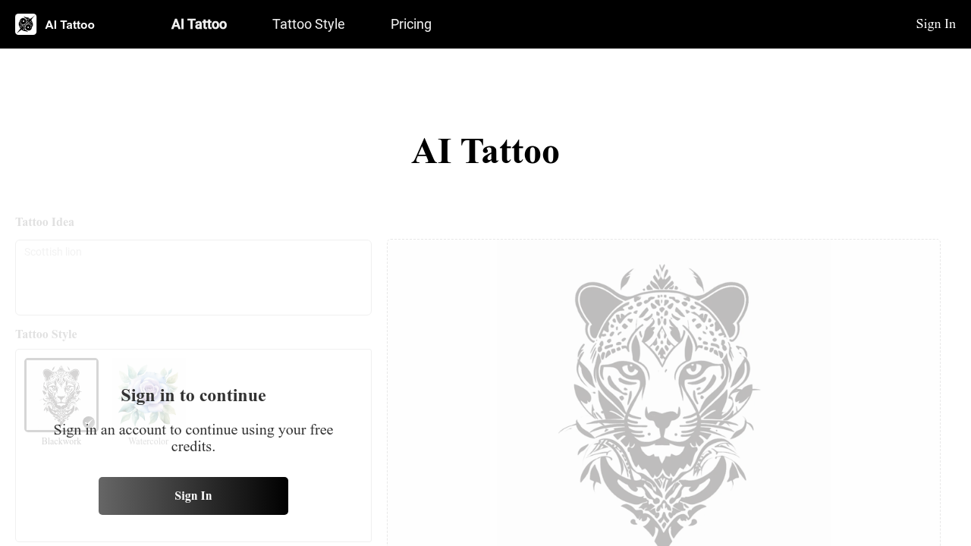Click the AI Tattoo logo icon

26,24
